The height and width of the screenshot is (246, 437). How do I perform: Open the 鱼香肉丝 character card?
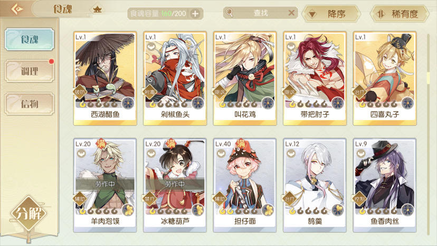pyautogui.click(x=385, y=185)
